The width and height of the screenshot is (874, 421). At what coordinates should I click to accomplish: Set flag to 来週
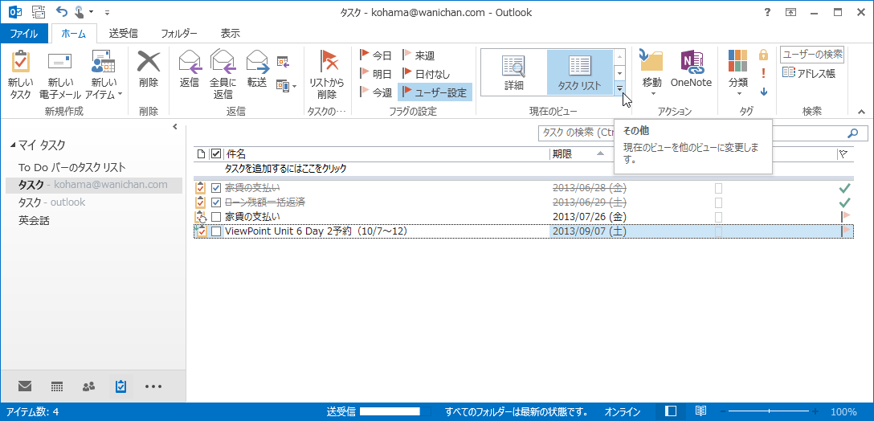[x=419, y=55]
